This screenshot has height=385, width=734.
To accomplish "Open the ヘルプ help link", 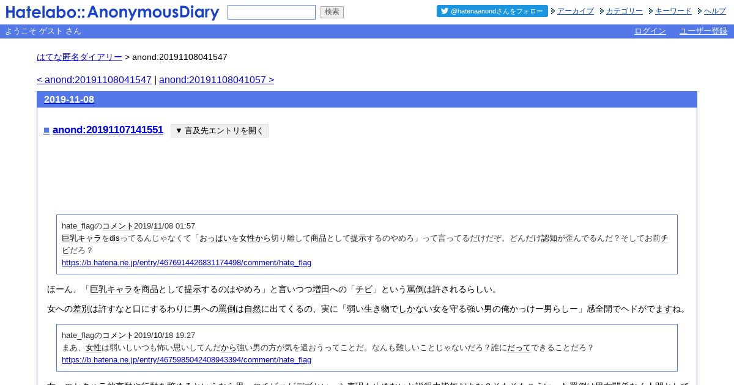I will 715,11.
